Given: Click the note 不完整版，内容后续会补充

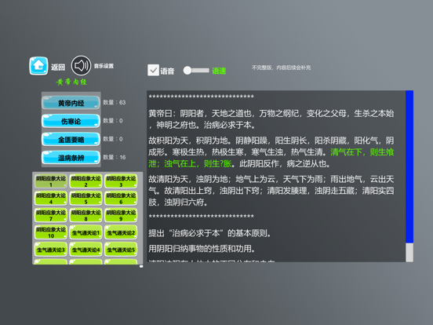Looking at the screenshot, I should (x=281, y=68).
